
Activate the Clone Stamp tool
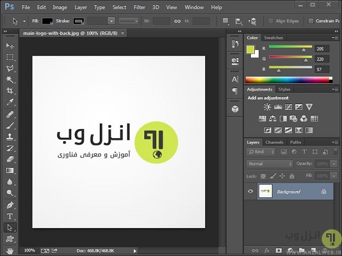10,137
